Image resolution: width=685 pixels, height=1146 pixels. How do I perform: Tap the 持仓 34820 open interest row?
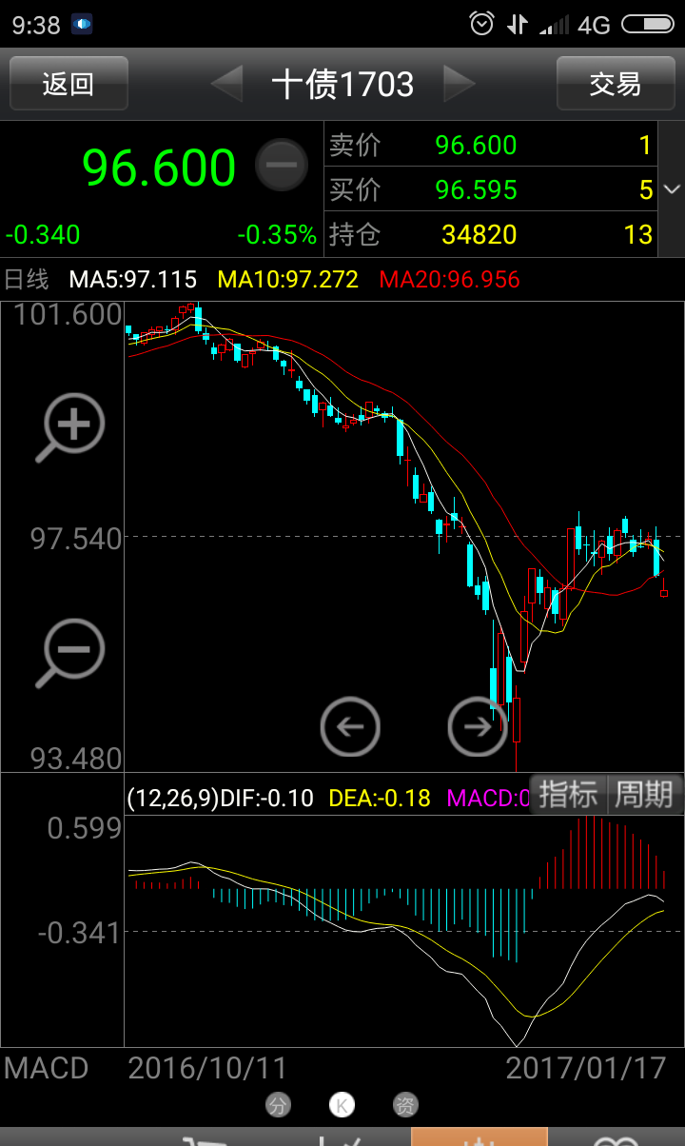click(492, 234)
